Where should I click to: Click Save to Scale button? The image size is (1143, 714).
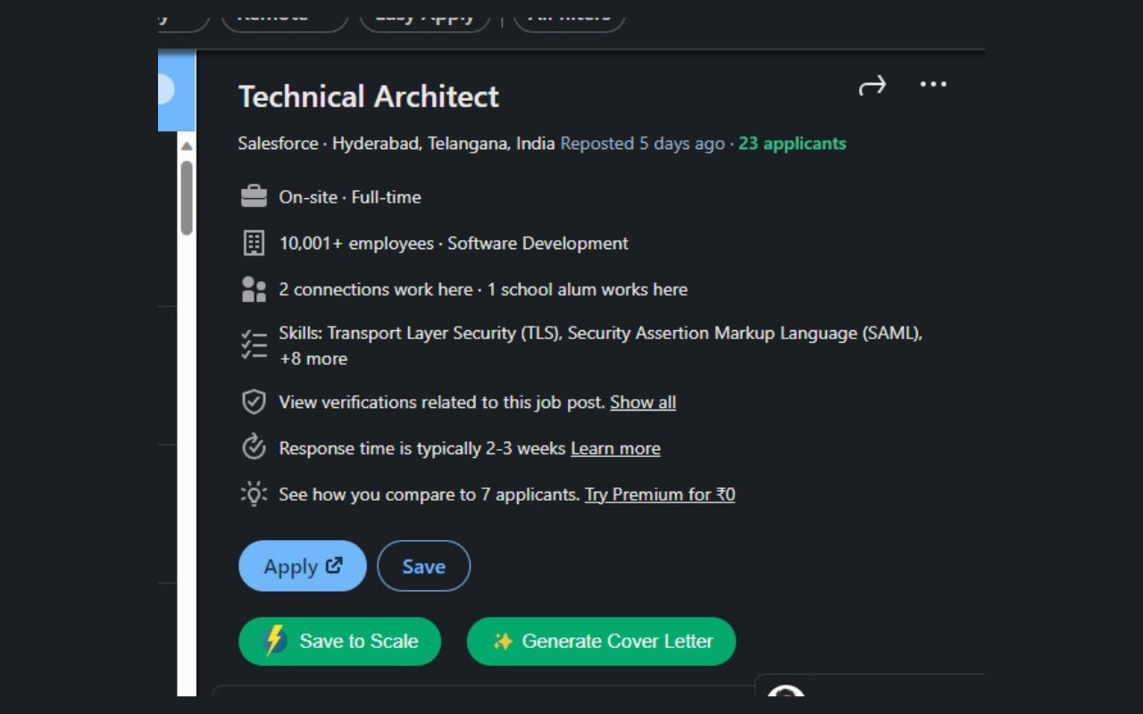(x=340, y=641)
